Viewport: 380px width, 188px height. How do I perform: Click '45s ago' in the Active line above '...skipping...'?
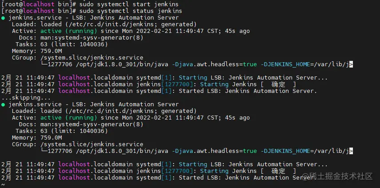[237, 31]
